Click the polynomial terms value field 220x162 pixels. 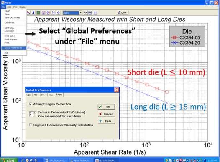tap(31, 114)
